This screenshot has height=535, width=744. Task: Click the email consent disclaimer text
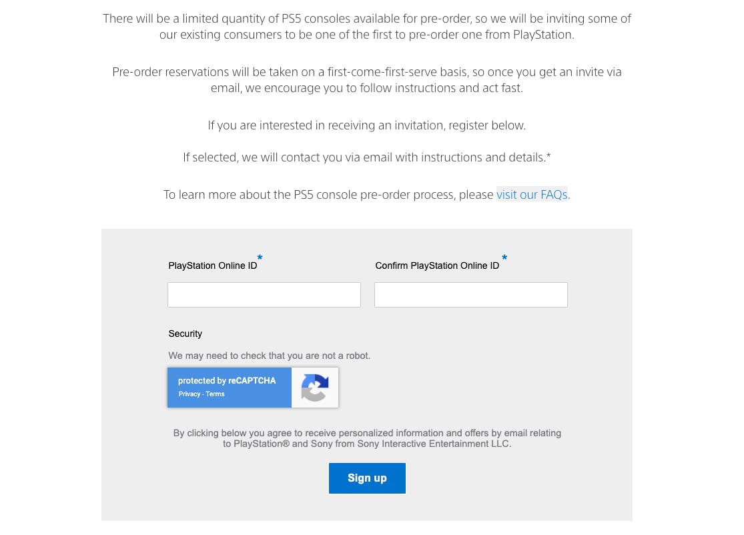click(x=367, y=438)
